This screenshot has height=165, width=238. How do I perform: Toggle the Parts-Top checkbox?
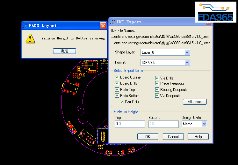pos(117,90)
